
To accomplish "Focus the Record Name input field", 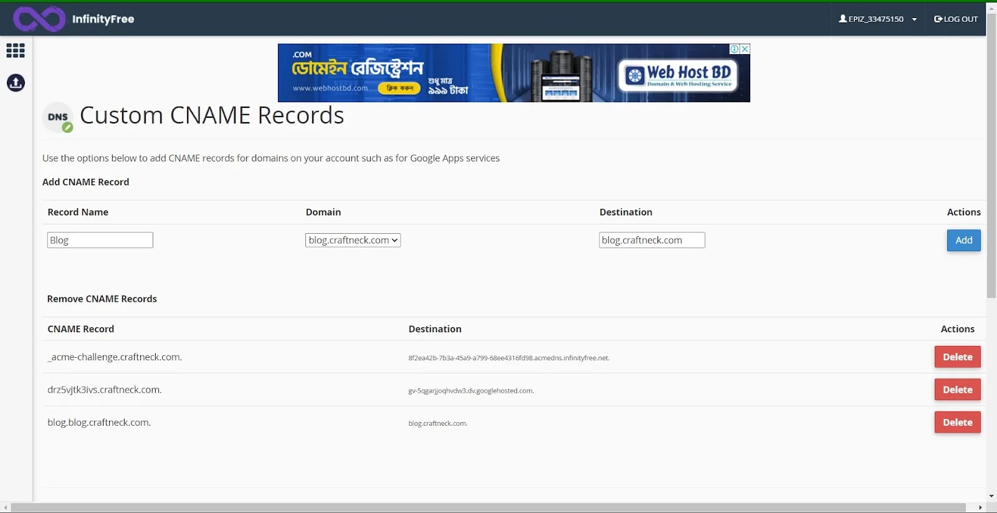I will [x=100, y=240].
